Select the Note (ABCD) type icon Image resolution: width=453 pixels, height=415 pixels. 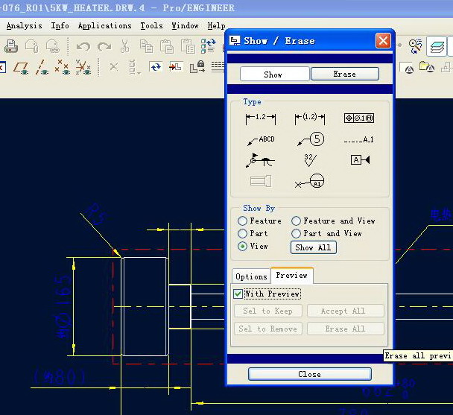coord(261,140)
